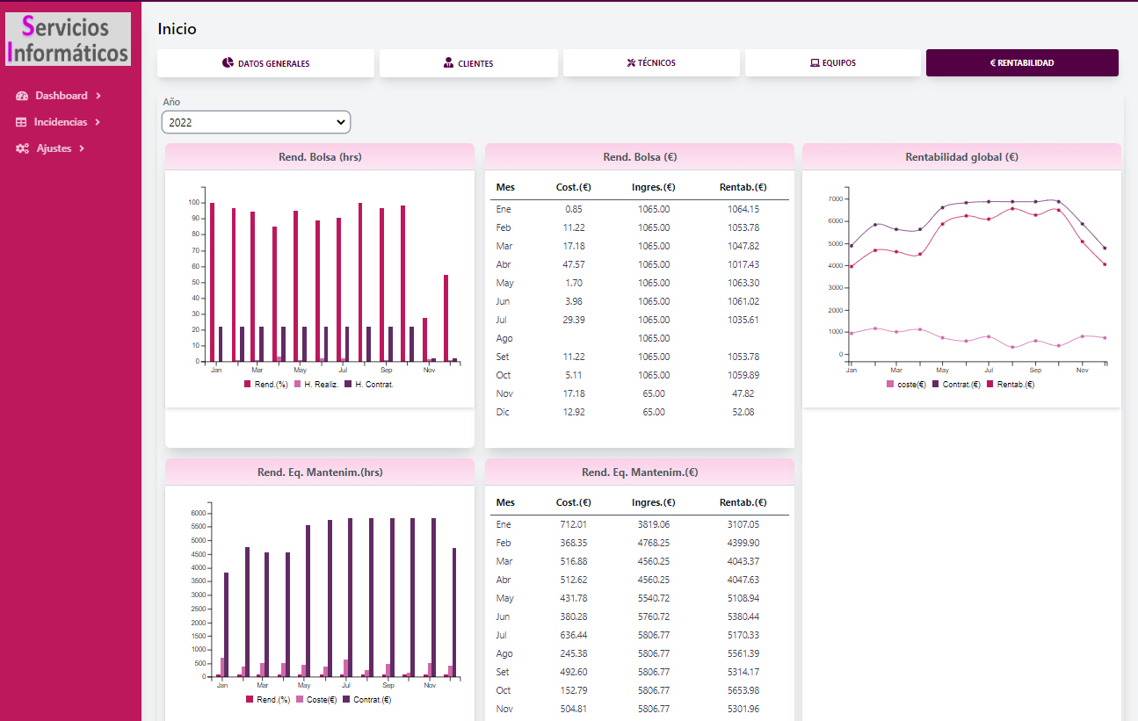Viewport: 1138px width, 721px height.
Task: Click the Rend. Bolsa (€) card header
Action: (x=640, y=157)
